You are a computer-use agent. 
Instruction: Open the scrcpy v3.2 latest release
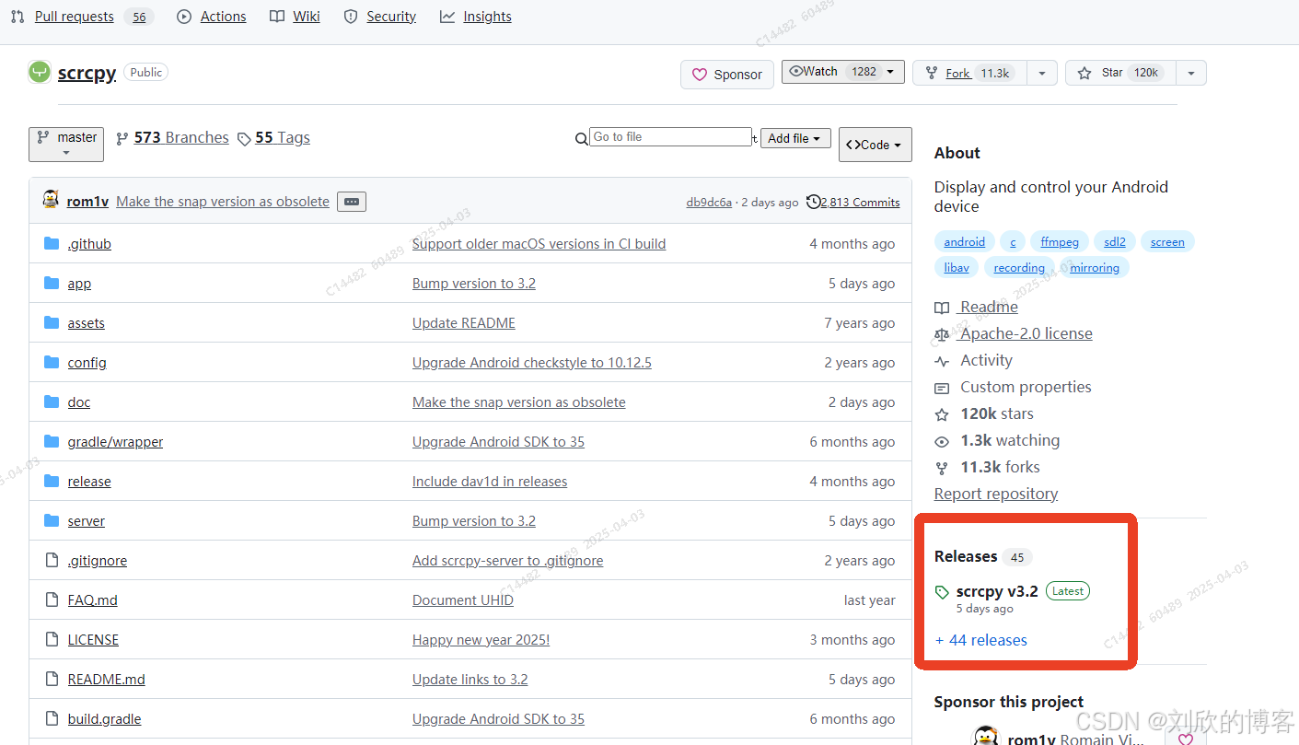(997, 591)
